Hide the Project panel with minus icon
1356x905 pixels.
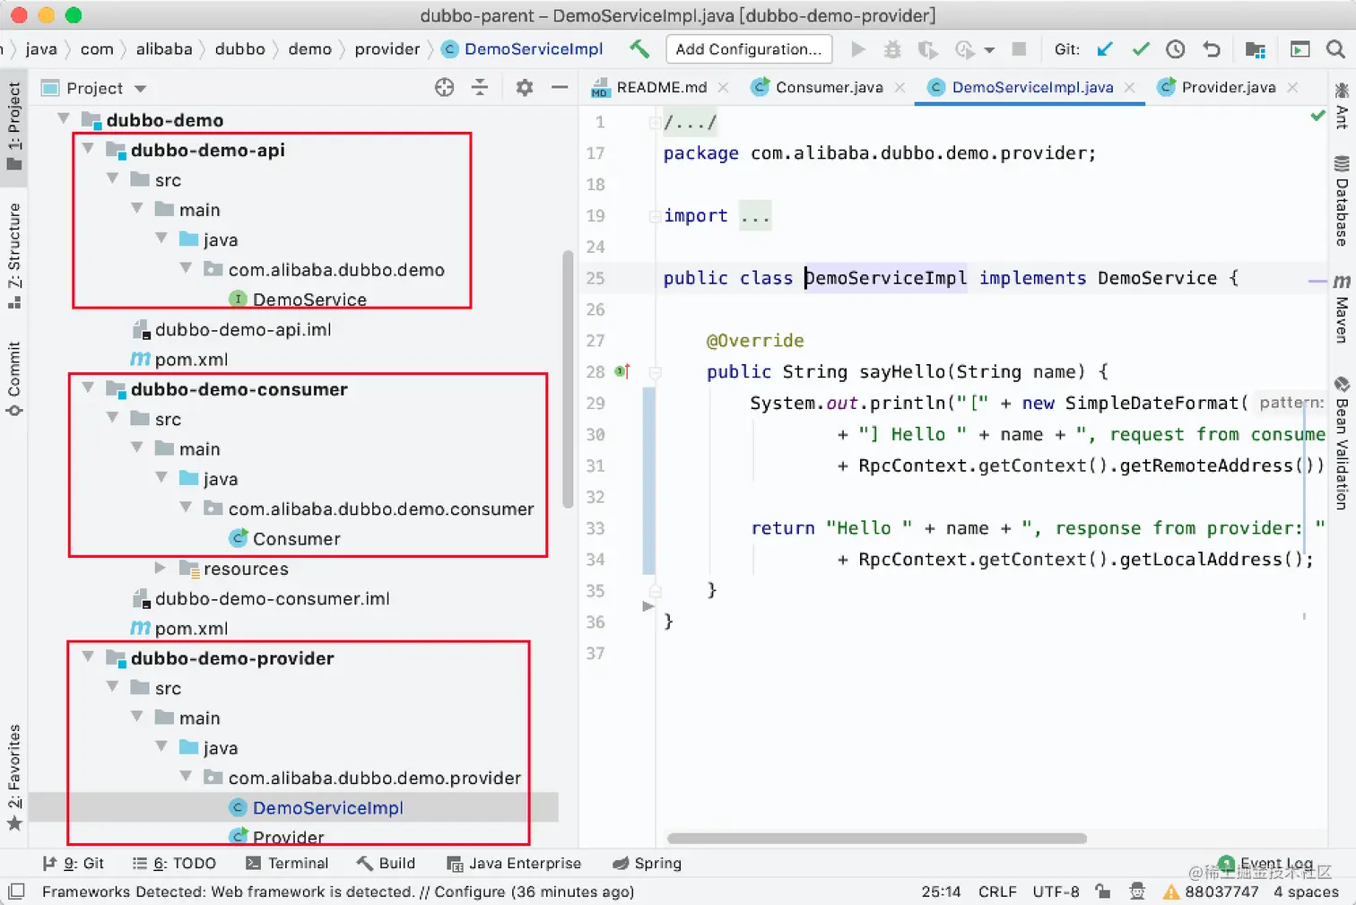pos(560,87)
